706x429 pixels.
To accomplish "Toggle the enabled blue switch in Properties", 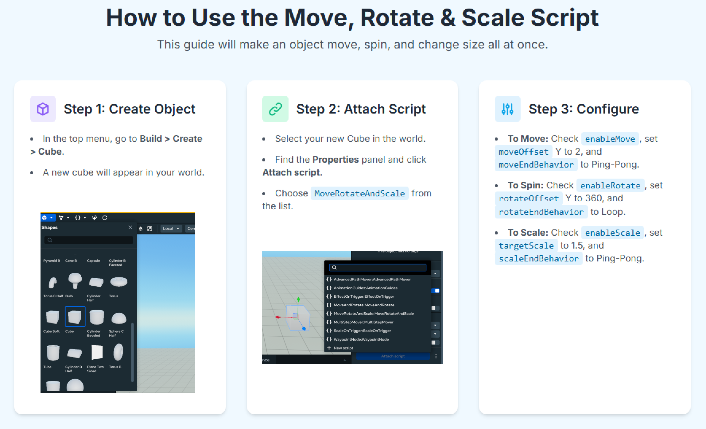I will click(x=435, y=291).
